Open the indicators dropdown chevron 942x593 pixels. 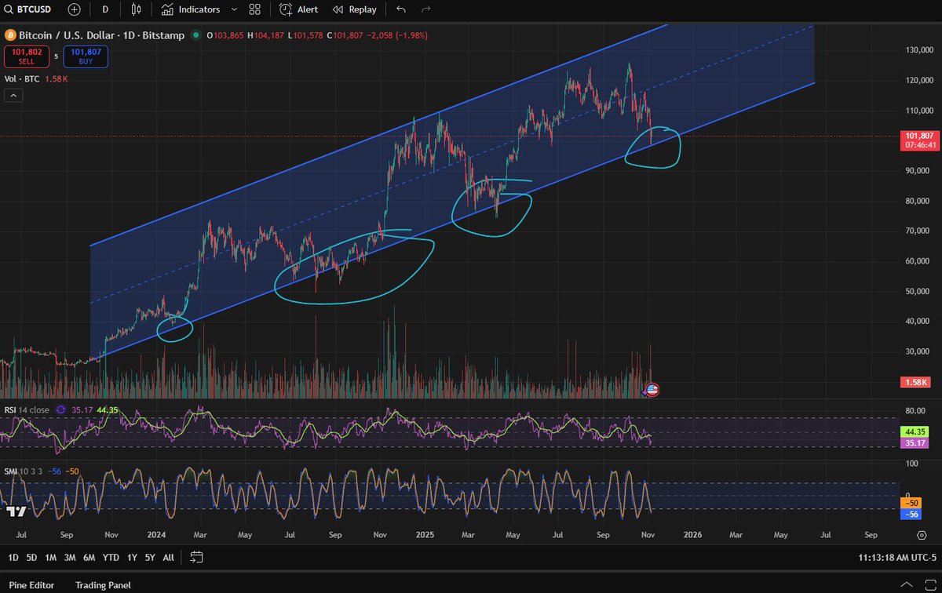233,9
